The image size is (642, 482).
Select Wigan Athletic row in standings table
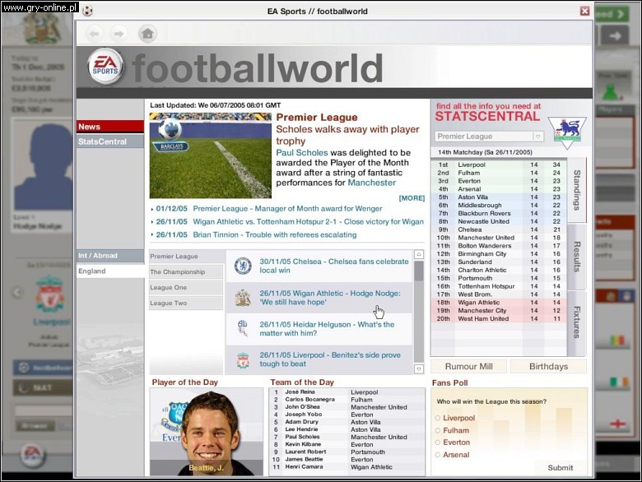click(499, 303)
